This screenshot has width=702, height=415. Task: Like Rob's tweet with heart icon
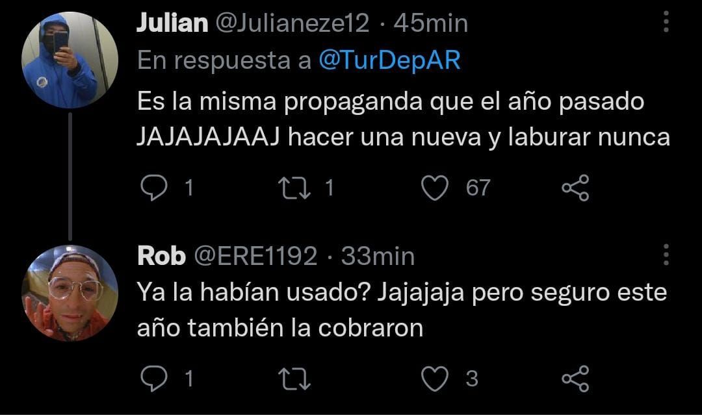[435, 379]
